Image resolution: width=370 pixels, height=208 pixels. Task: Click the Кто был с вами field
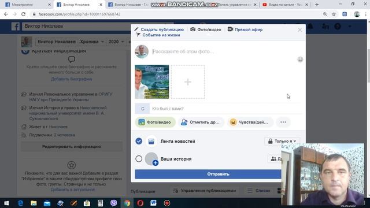225,109
